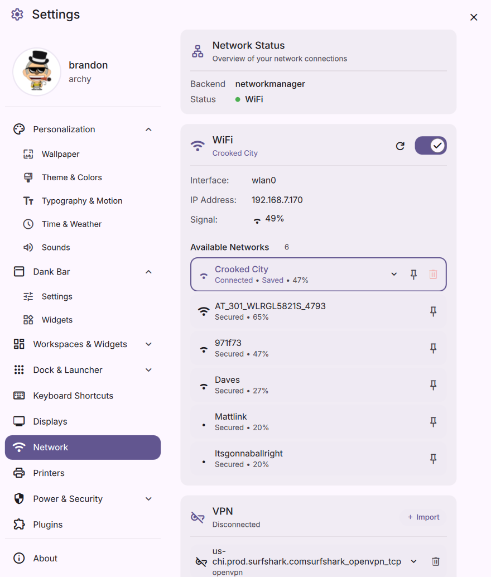Click the WiFi refresh scan icon
This screenshot has width=491, height=577.
click(400, 146)
